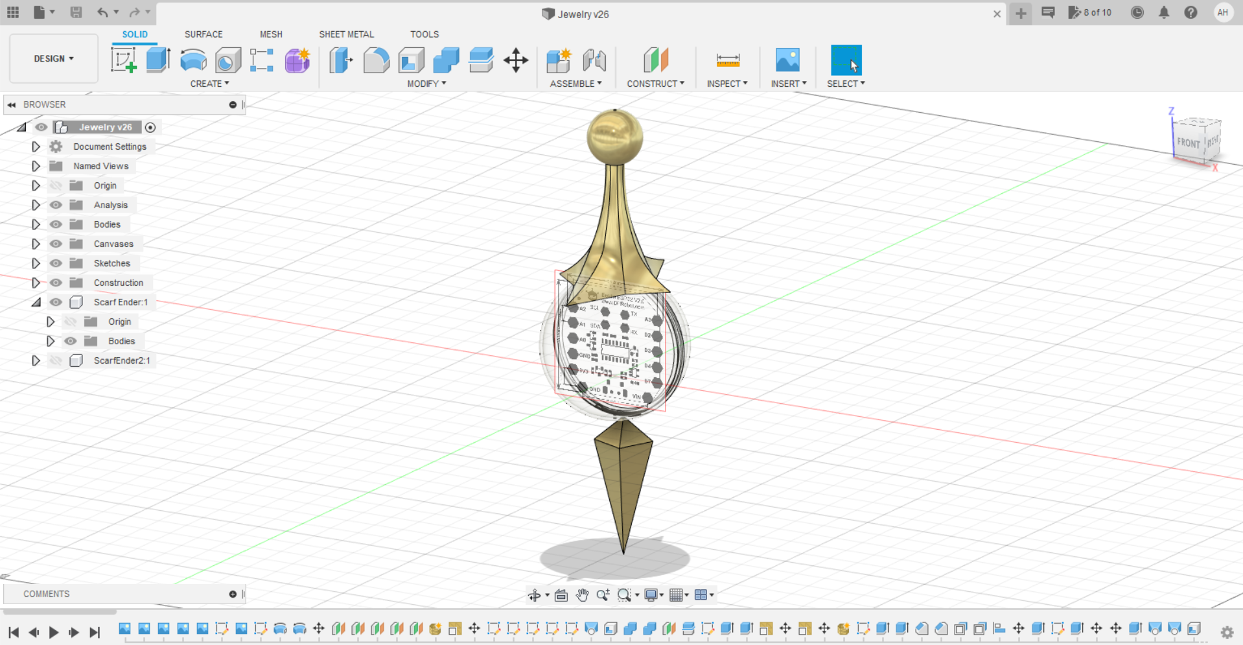Select the Measure tool under INSPECT
Screen dimensions: 1243x645
[727, 60]
